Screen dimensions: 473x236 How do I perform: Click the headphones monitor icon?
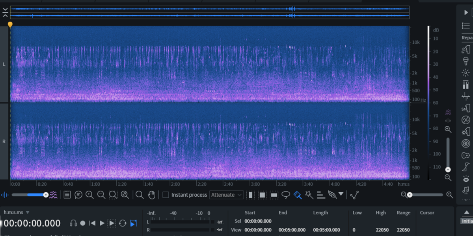(x=73, y=223)
